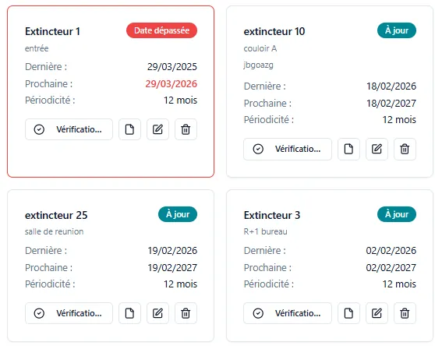Click the Vérification button for Extincteur 3
The height and width of the screenshot is (349, 435).
point(288,313)
